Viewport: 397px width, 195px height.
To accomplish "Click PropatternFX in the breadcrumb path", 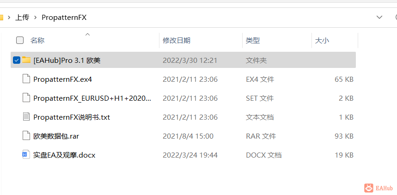I will [64, 18].
